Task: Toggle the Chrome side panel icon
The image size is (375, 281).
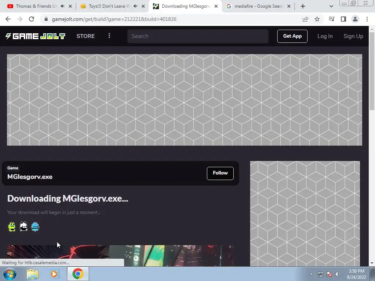Action: point(344,19)
